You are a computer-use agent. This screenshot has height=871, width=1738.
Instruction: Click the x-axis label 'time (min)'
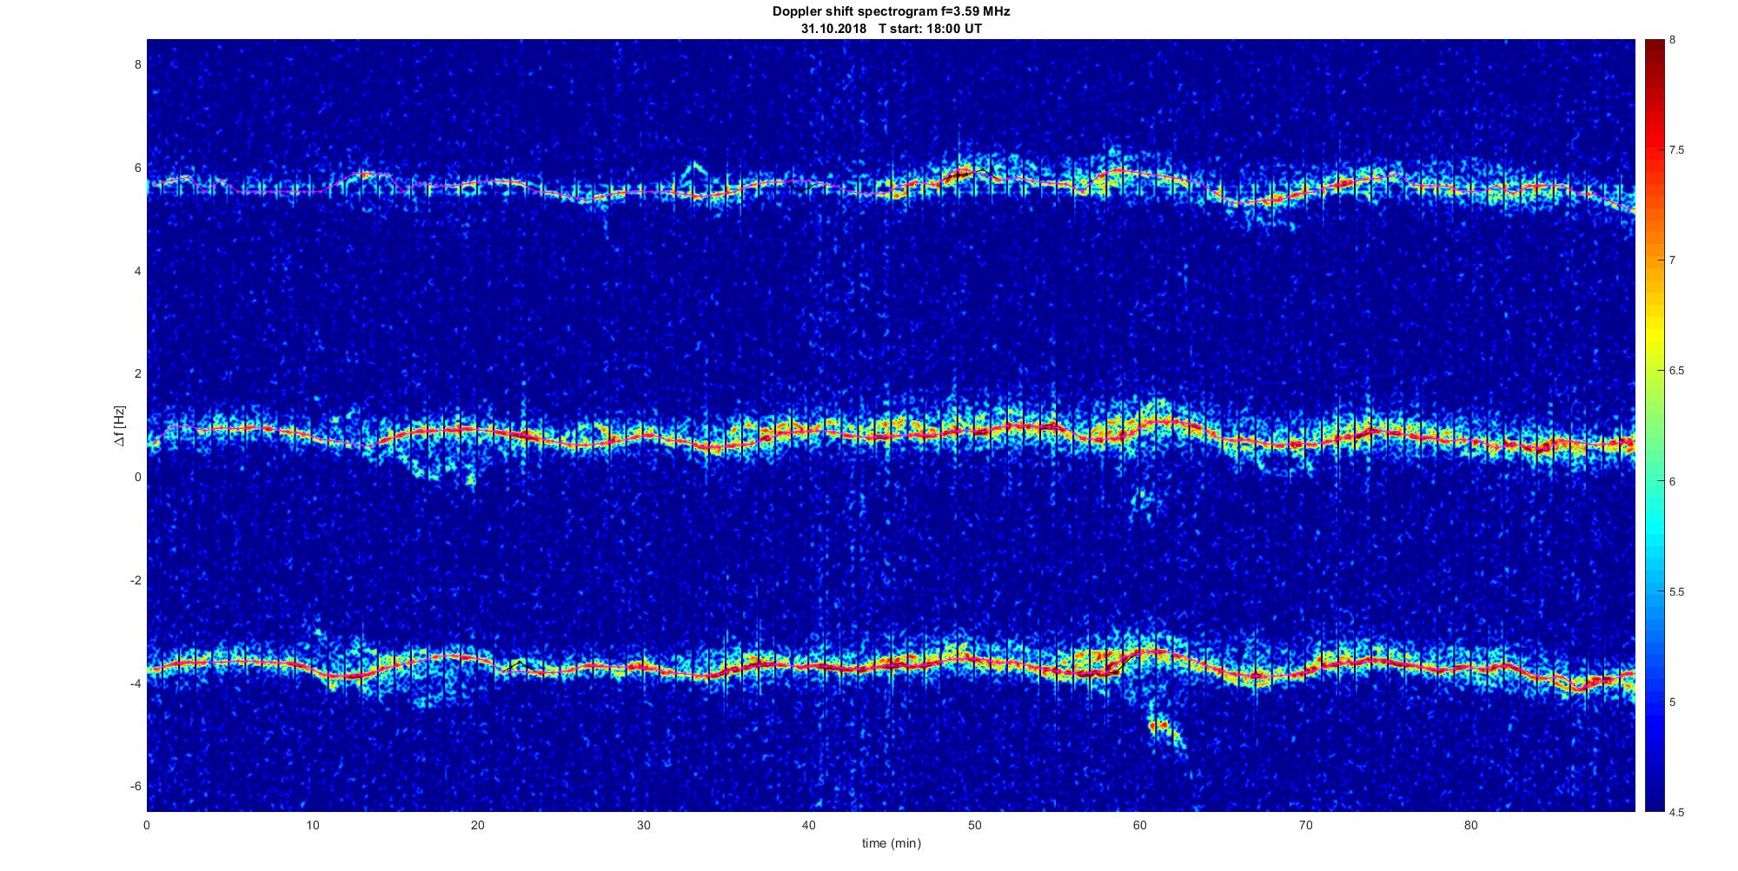(891, 843)
